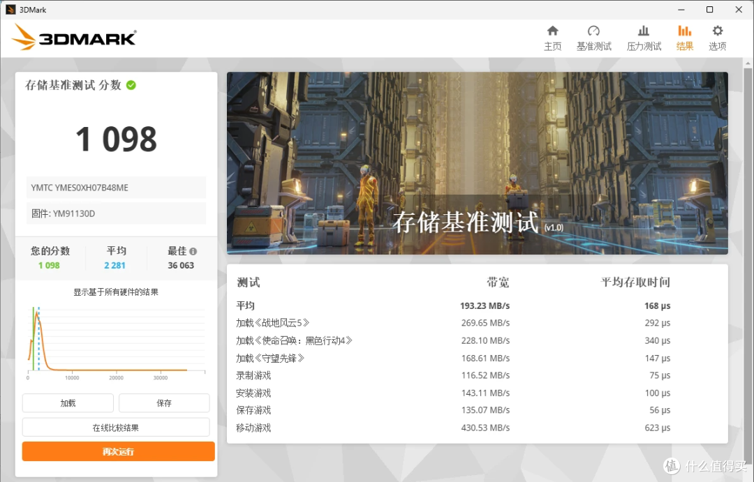The height and width of the screenshot is (482, 754).
Task: Click the 平均存取时间 column header
Action: point(635,282)
